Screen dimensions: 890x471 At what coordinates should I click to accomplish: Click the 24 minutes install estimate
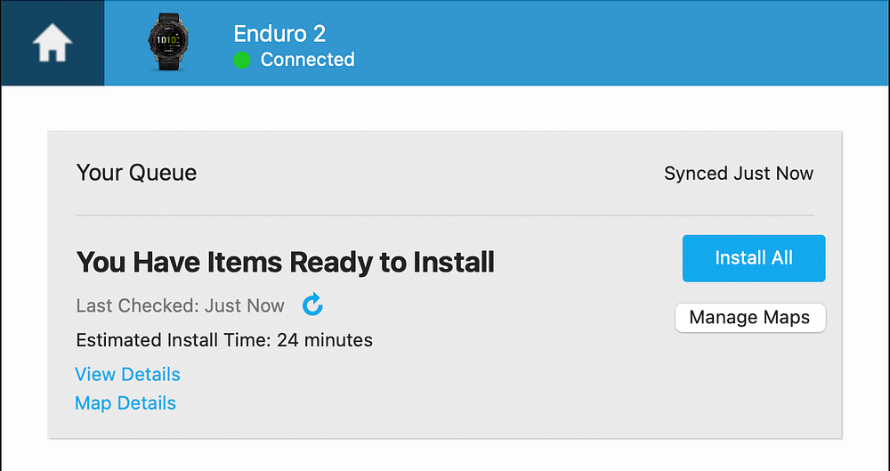click(325, 340)
